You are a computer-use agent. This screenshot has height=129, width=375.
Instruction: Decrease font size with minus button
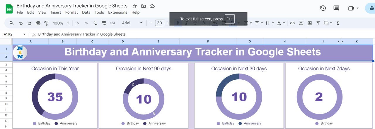(x=151, y=23)
